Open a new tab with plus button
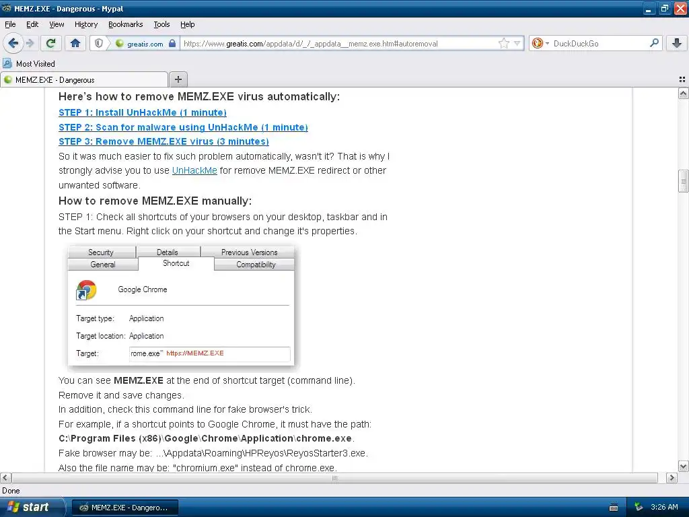This screenshot has width=689, height=517. [178, 79]
